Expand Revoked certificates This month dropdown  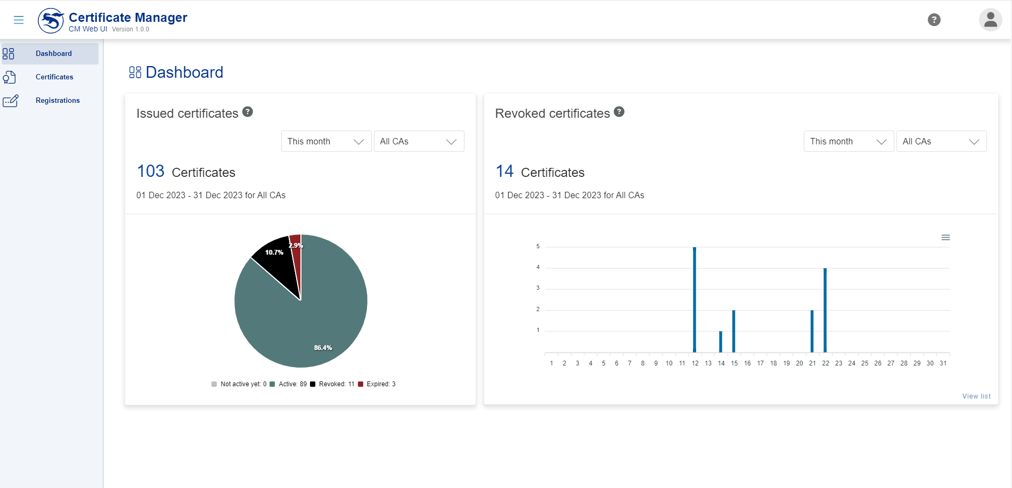[848, 141]
